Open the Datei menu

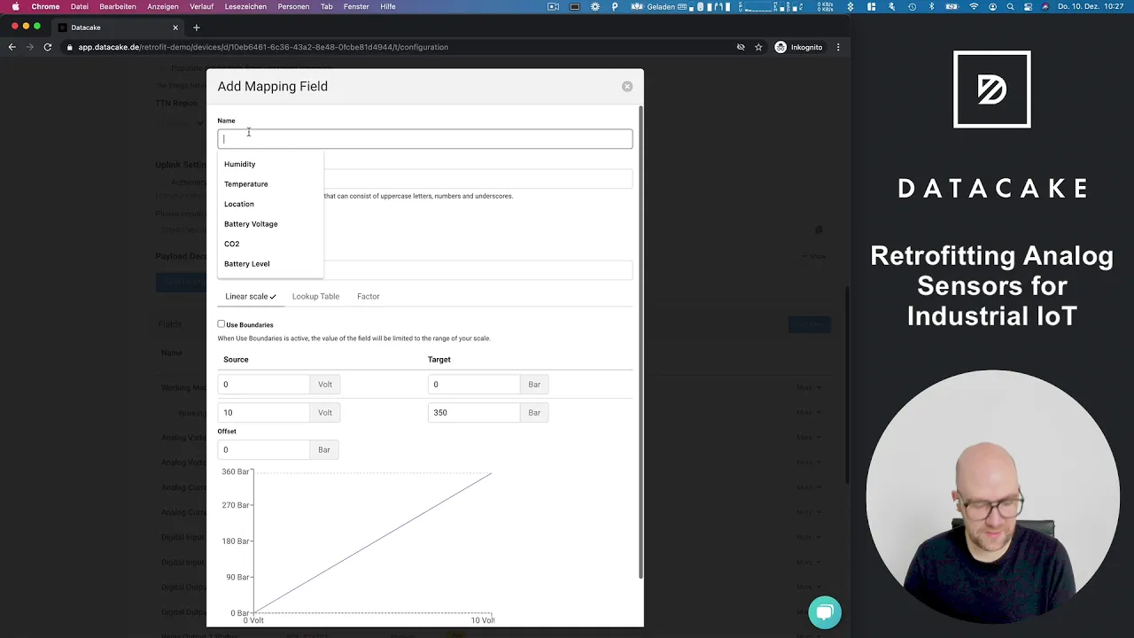(x=80, y=6)
